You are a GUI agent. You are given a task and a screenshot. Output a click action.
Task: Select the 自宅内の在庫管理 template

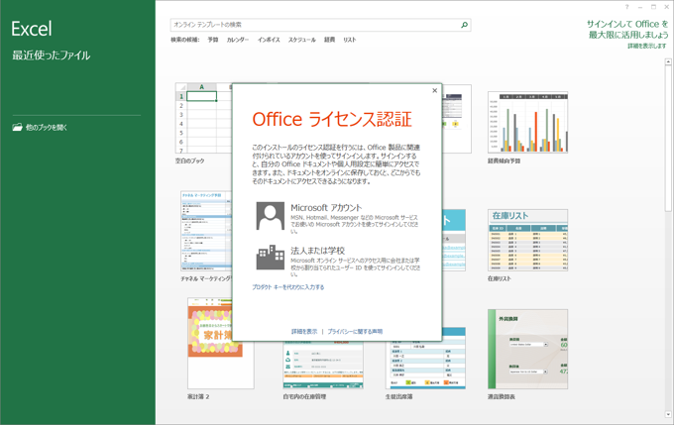(323, 366)
